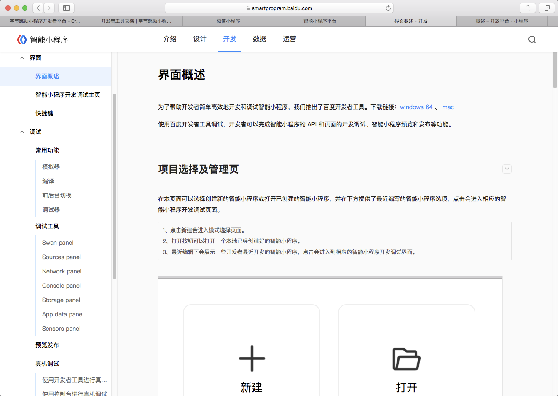558x396 pixels.
Task: Go to 前后台切换 in the sidebar
Action: tap(57, 195)
